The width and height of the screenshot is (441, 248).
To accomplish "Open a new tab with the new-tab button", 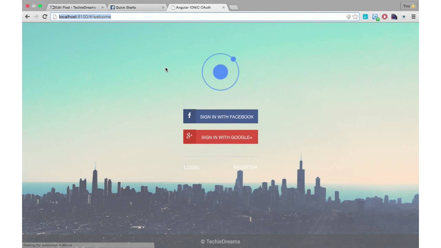I will click(234, 8).
